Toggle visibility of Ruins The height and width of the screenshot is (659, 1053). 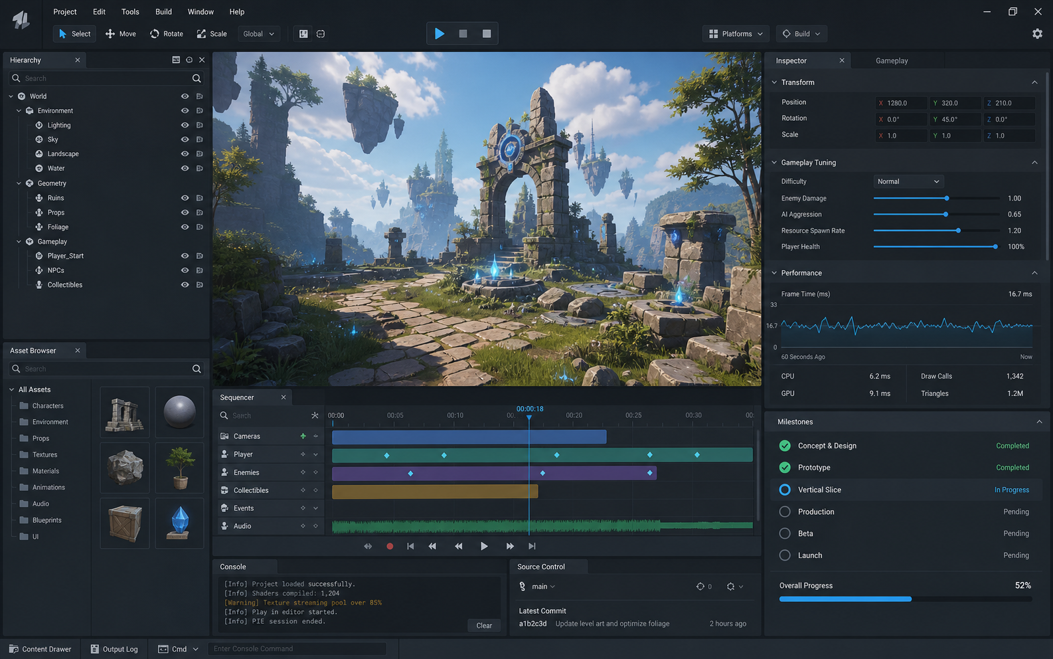tap(185, 198)
